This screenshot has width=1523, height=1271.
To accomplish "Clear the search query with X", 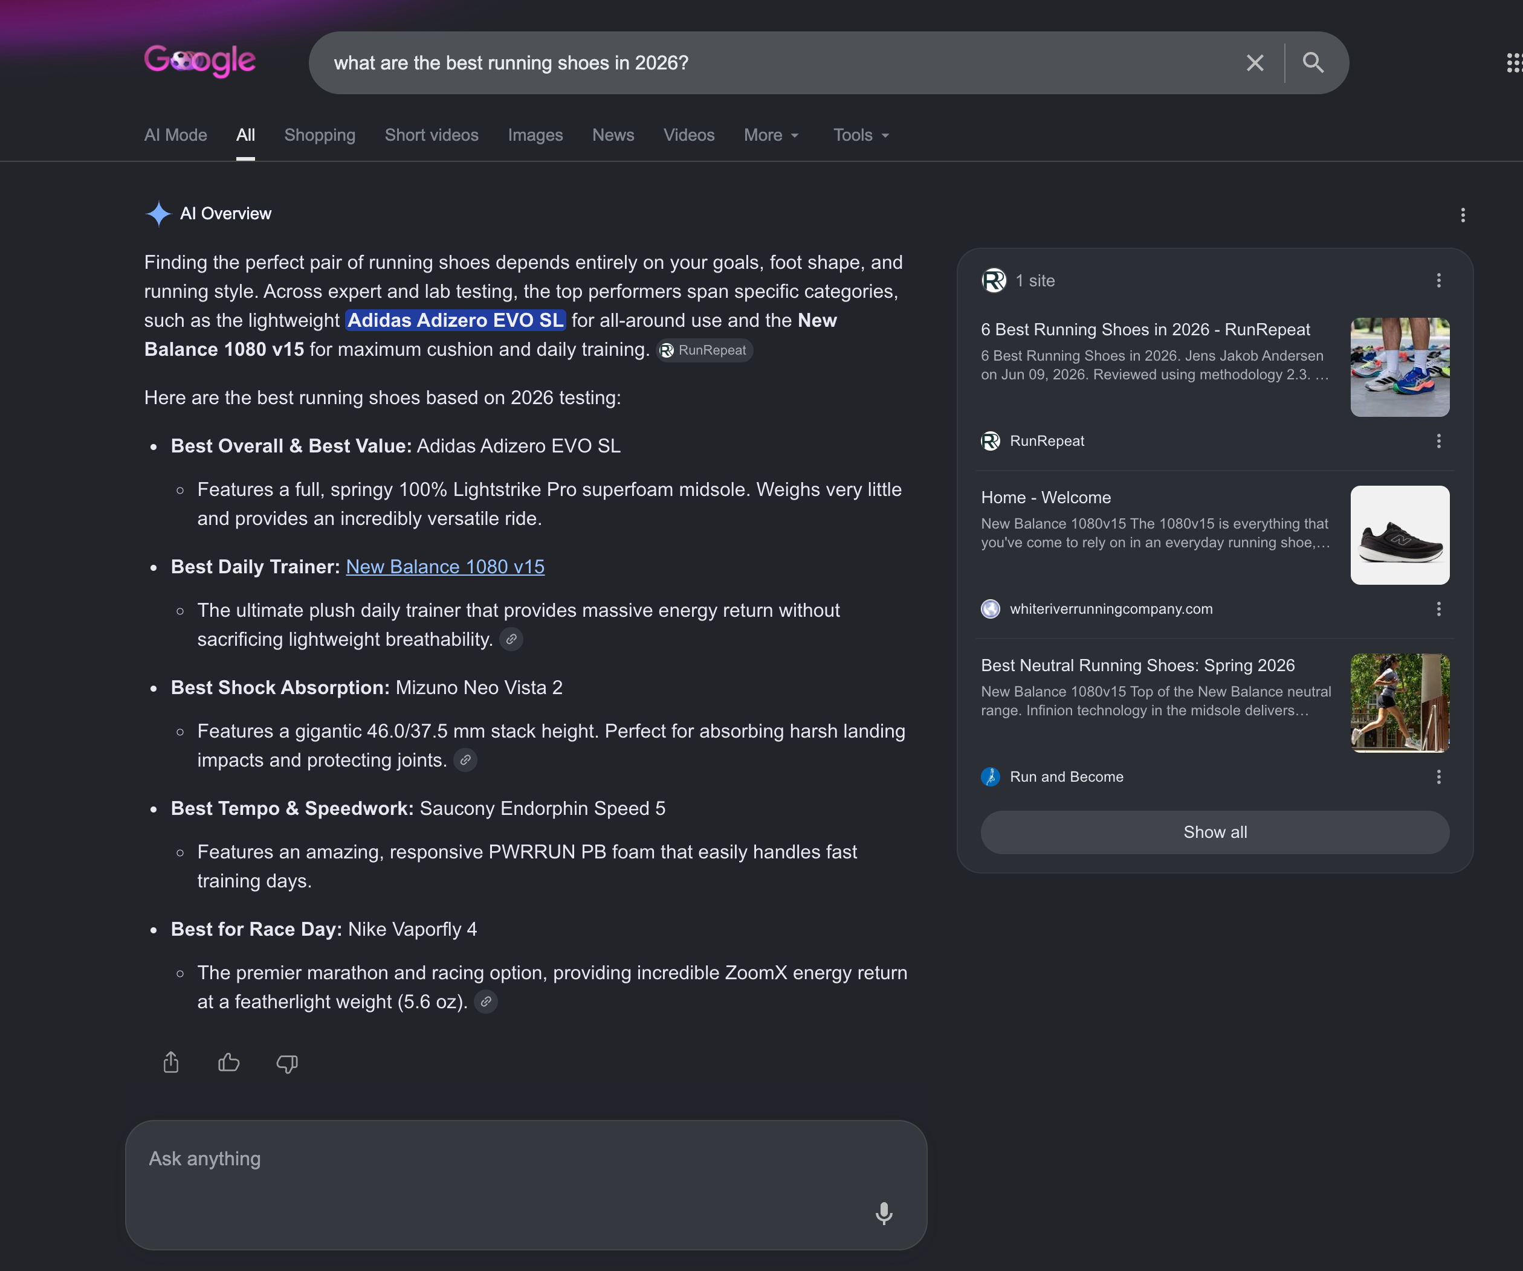I will 1255,63.
